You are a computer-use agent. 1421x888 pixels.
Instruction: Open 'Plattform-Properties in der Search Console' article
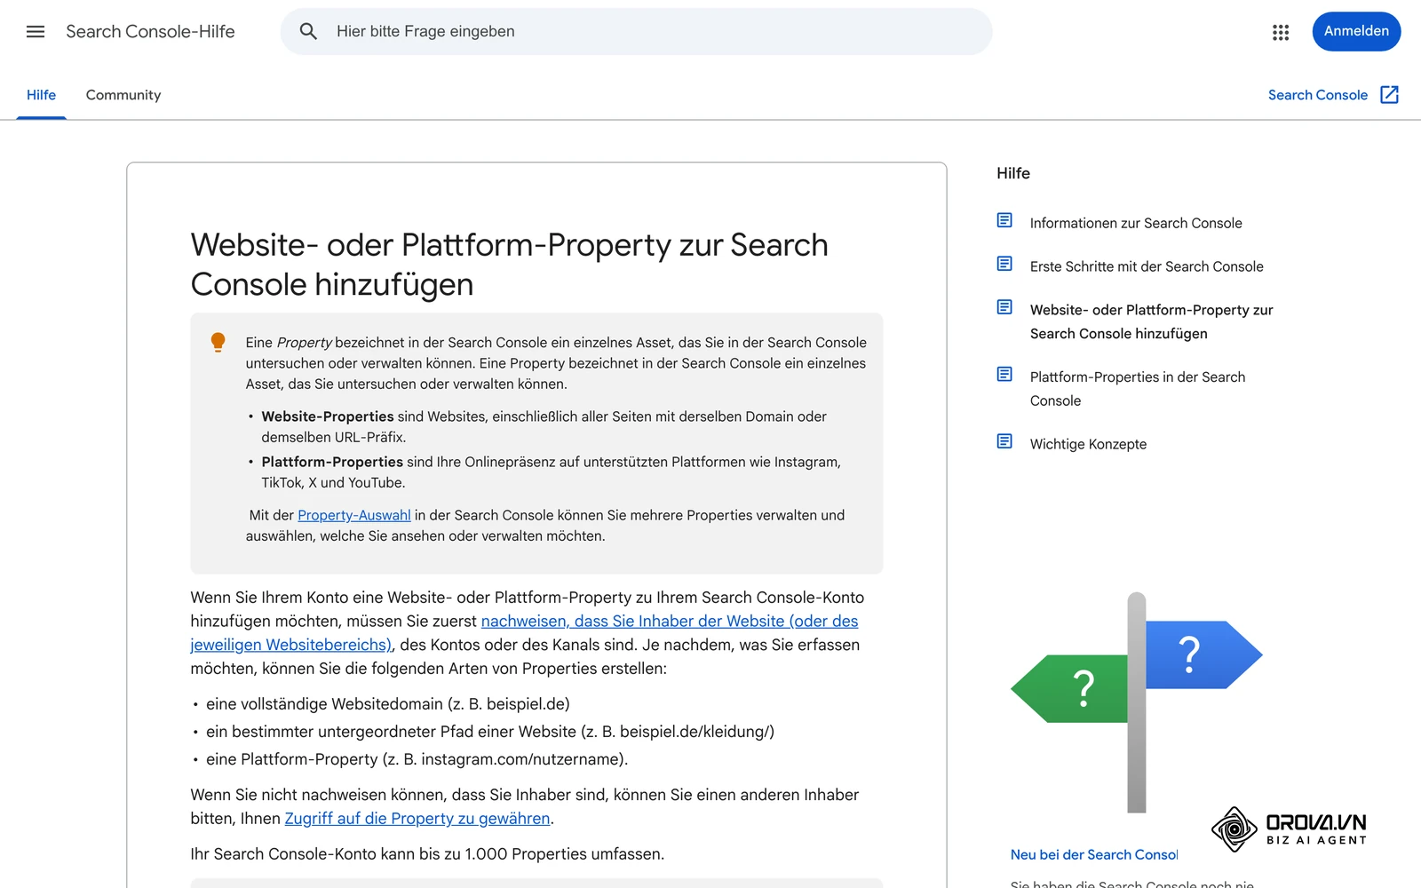coord(1138,389)
